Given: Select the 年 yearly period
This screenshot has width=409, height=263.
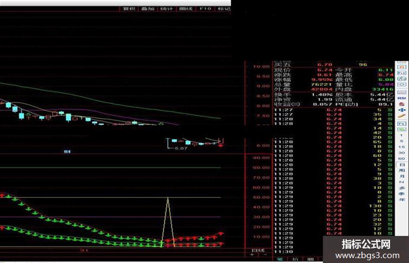Looking at the screenshot, I should coord(402,200).
